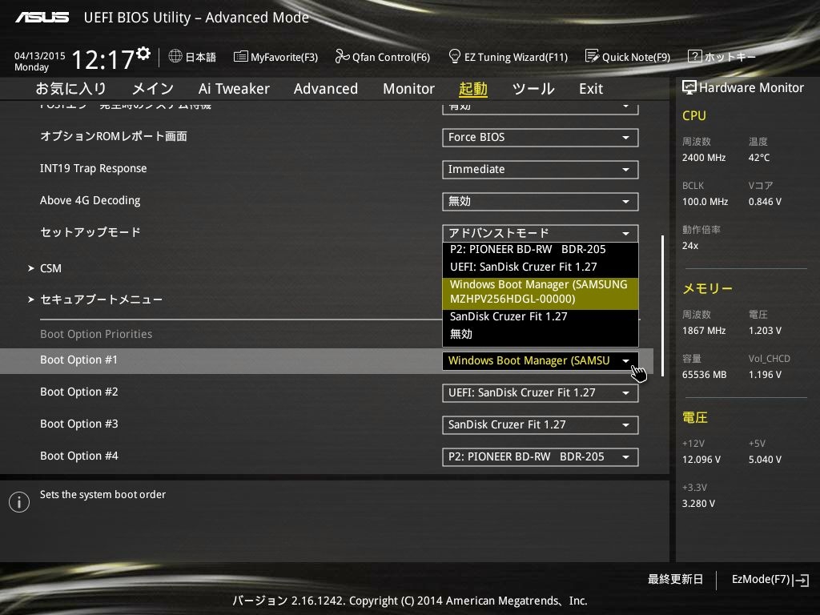The height and width of the screenshot is (615, 820).
Task: Click the INT19 Trap Response label
Action: pyautogui.click(x=93, y=168)
